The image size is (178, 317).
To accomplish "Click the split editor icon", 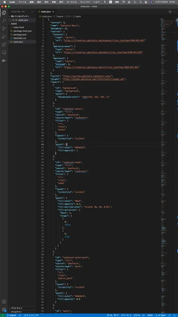I will pos(170,12).
